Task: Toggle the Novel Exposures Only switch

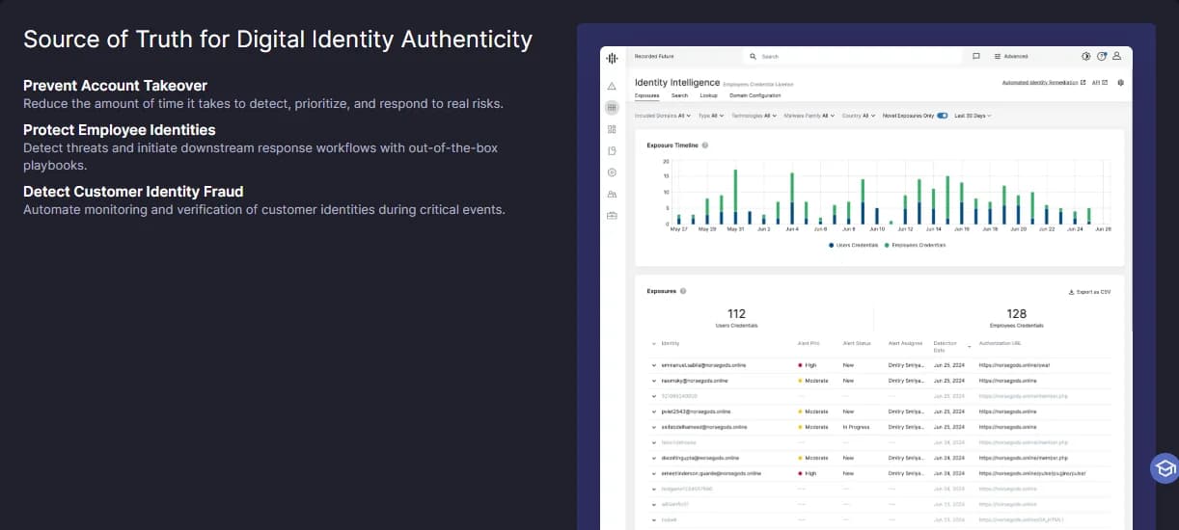Action: point(942,116)
